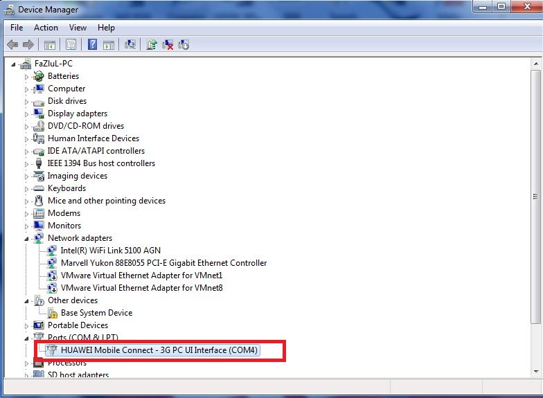The image size is (543, 398).
Task: Maximize the Device Manager window
Action: click(501, 7)
